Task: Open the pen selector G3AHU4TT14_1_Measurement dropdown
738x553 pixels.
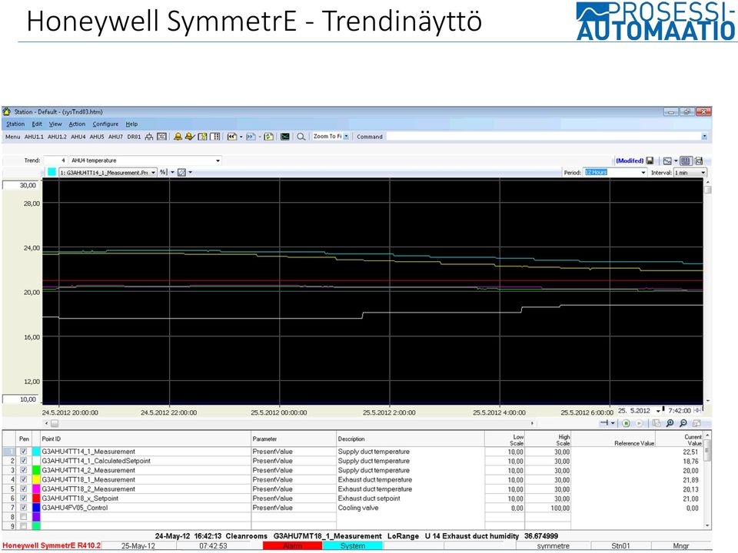Action: (154, 173)
